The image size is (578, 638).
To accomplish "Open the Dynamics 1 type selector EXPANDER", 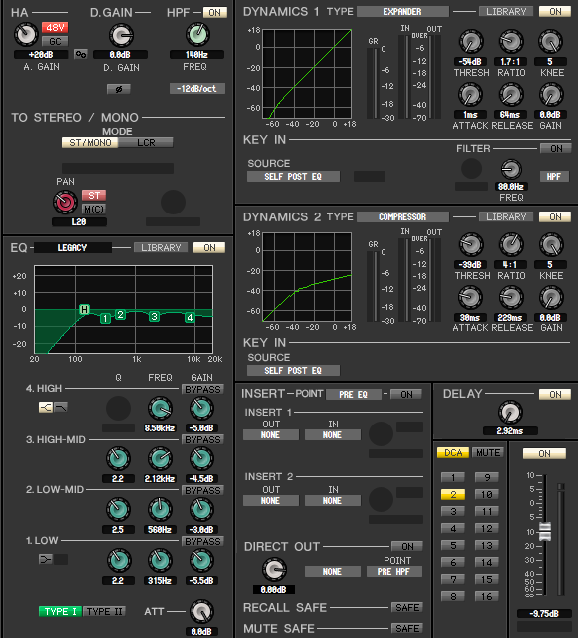I will coord(403,12).
